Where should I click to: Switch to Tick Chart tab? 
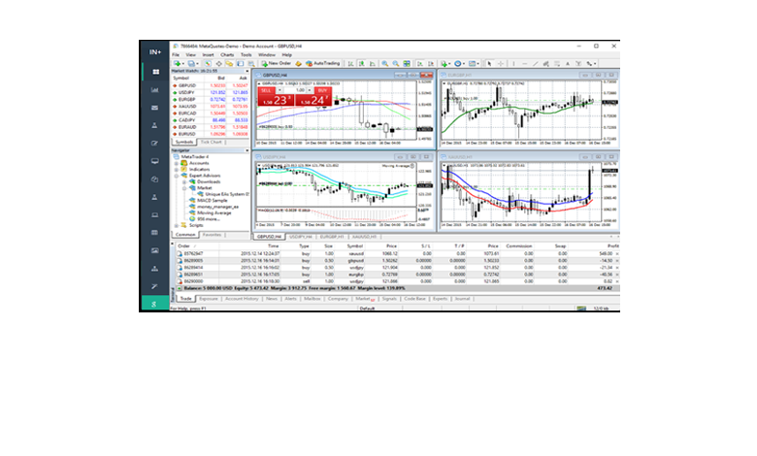click(x=212, y=142)
